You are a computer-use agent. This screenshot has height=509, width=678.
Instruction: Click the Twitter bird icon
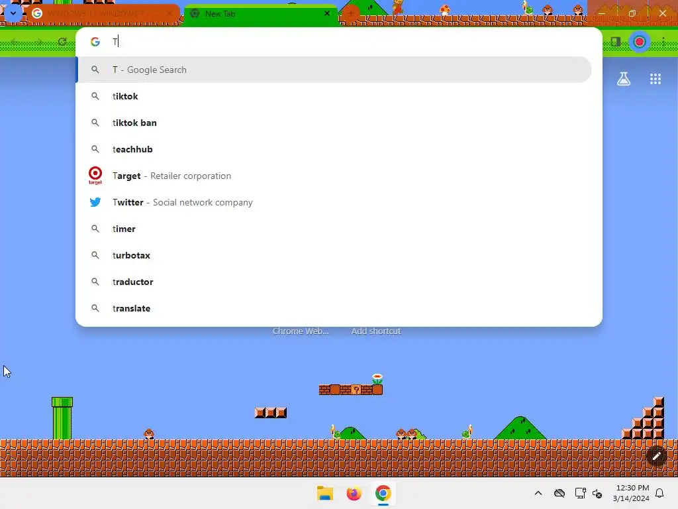(95, 202)
